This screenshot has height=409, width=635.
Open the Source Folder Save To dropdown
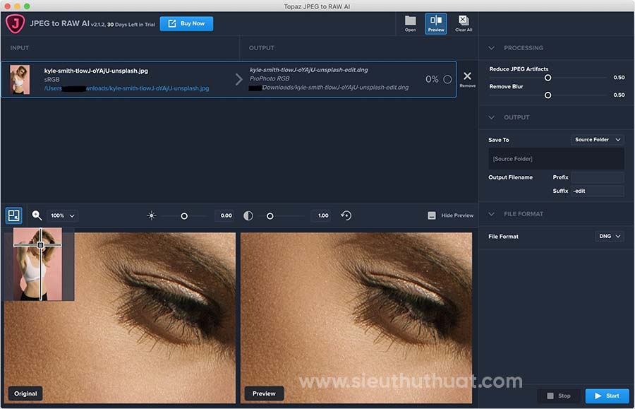tap(597, 140)
